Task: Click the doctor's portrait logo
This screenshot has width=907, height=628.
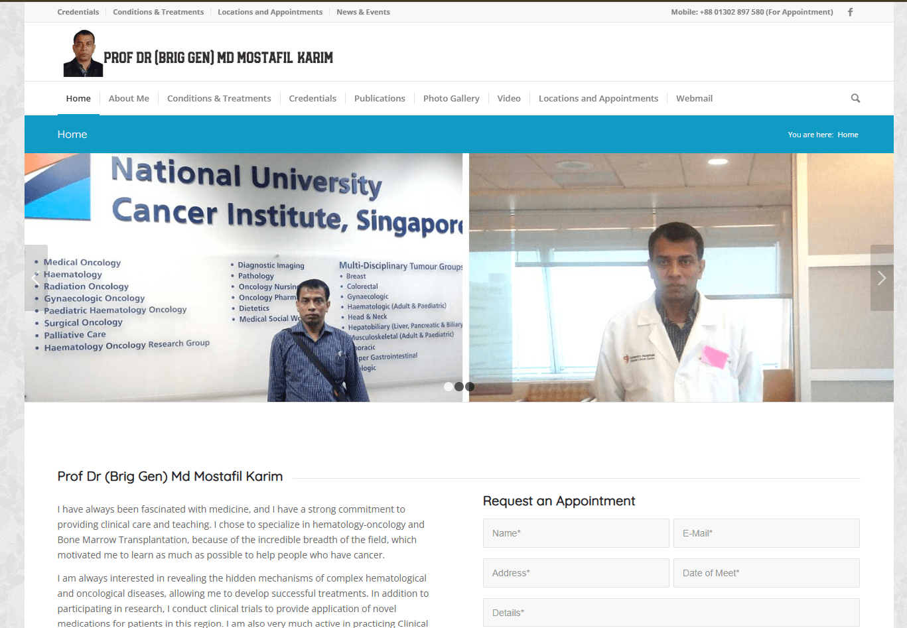Action: click(x=83, y=53)
